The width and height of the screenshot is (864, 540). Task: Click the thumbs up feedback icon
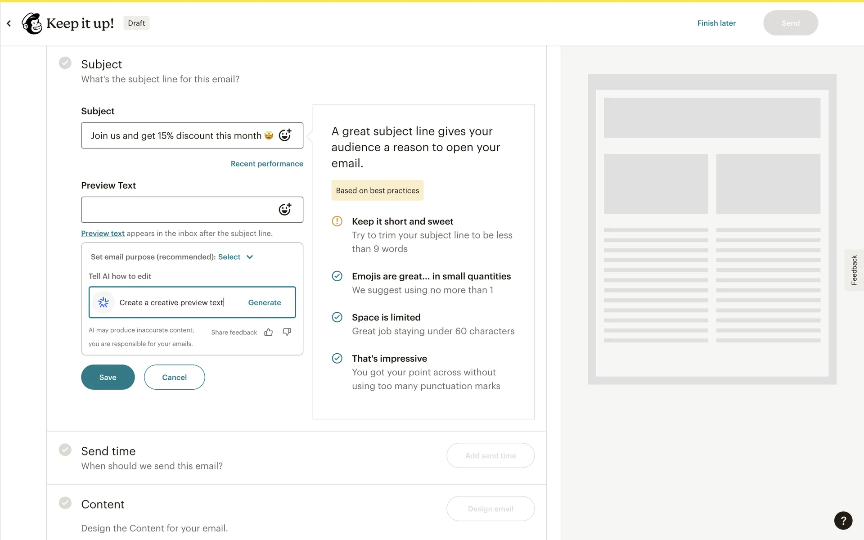point(269,332)
